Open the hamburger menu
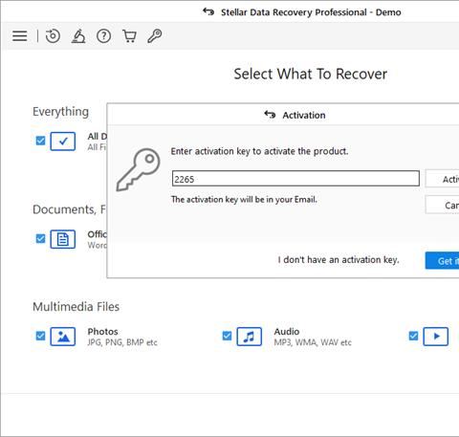The width and height of the screenshot is (459, 437). pyautogui.click(x=19, y=35)
